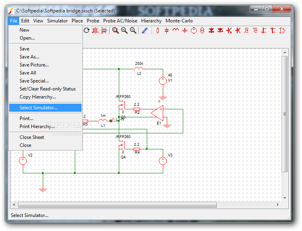Click the vertical scrollbar up arrow
The width and height of the screenshot is (302, 231).
point(285,52)
